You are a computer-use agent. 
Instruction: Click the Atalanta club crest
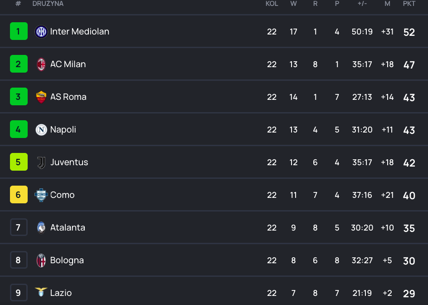[x=41, y=228]
